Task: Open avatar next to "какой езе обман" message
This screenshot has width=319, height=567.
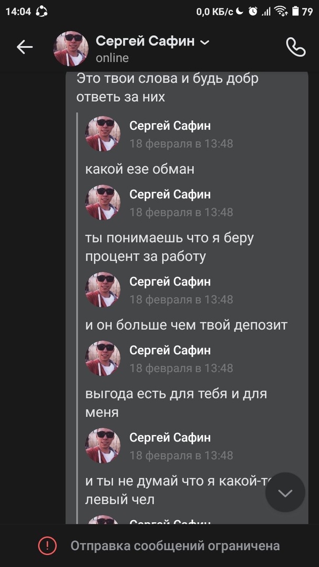Action: pyautogui.click(x=103, y=134)
